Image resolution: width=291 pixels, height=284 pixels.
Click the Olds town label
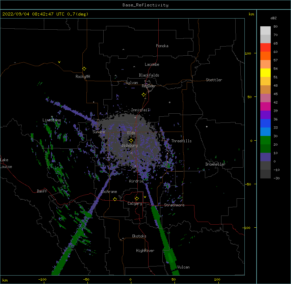pyautogui.click(x=131, y=133)
